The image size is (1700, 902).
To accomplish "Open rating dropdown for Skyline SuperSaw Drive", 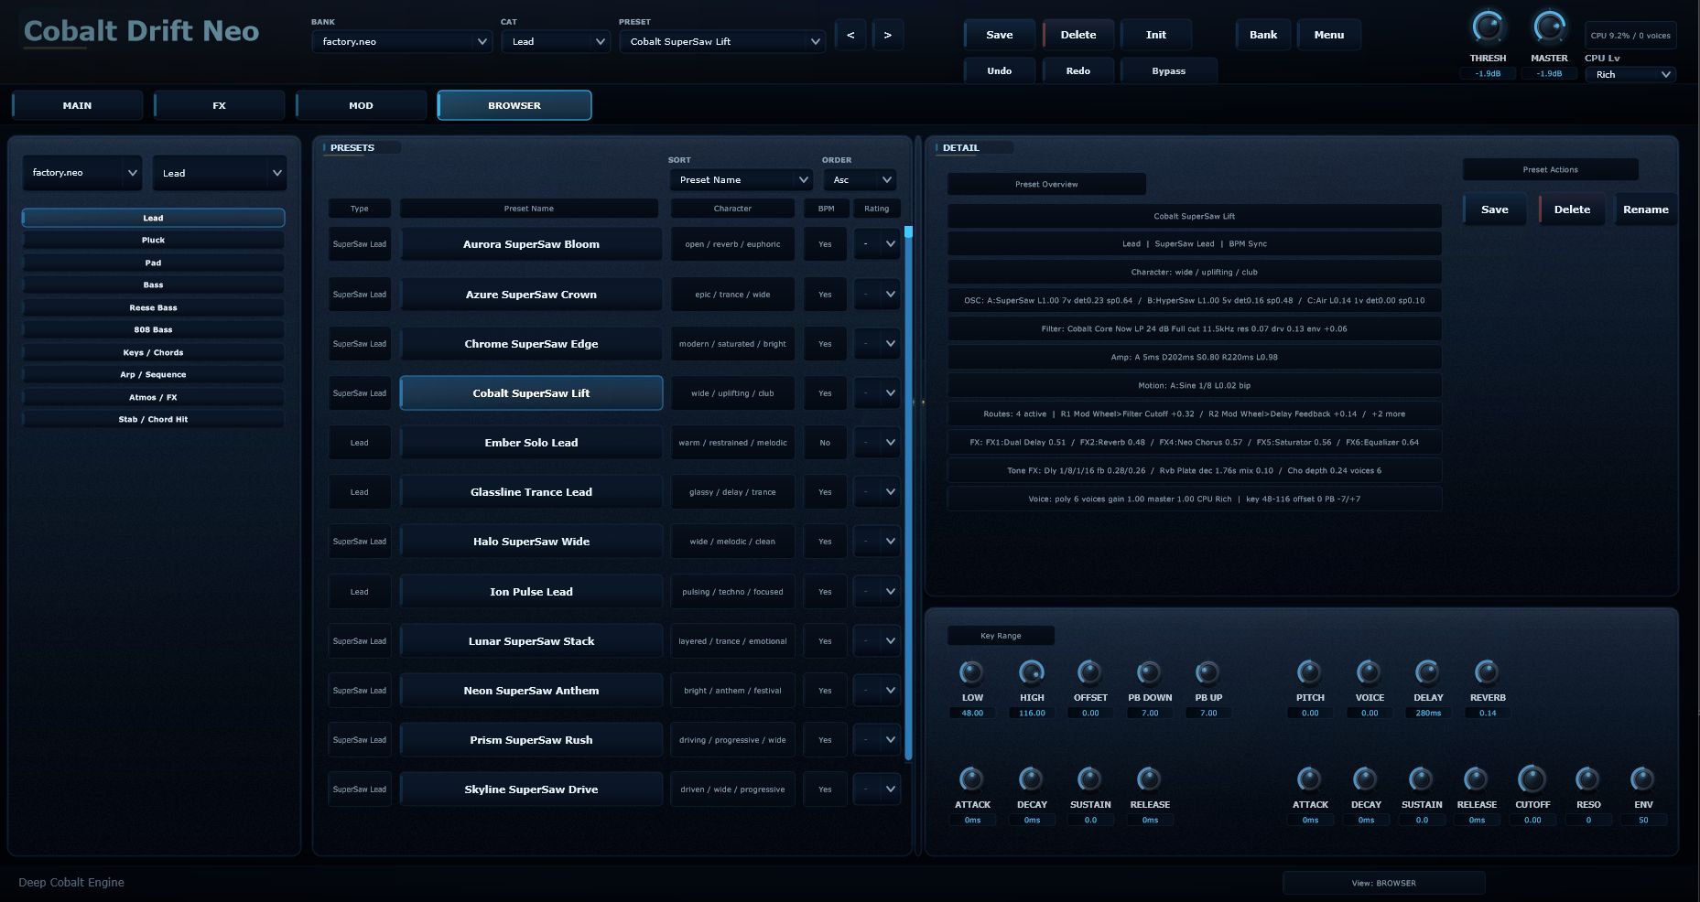I will [876, 789].
